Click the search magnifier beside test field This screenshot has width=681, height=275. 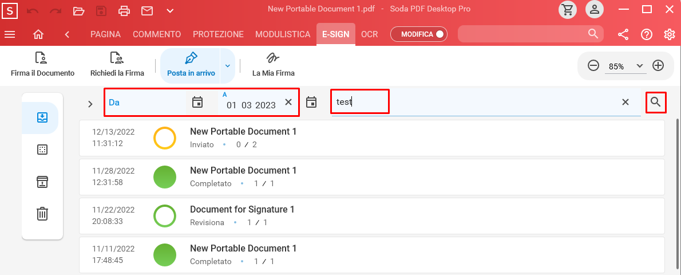[656, 102]
